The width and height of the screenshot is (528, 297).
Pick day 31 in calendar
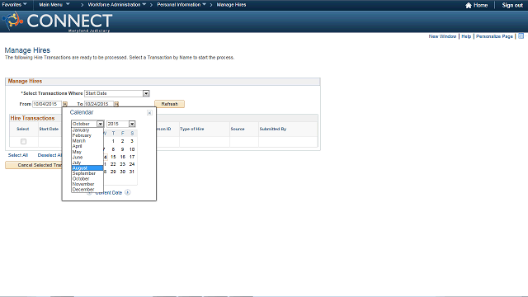coord(132,172)
